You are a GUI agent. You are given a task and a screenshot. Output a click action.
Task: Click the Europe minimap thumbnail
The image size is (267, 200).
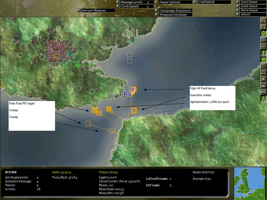pyautogui.click(x=250, y=183)
